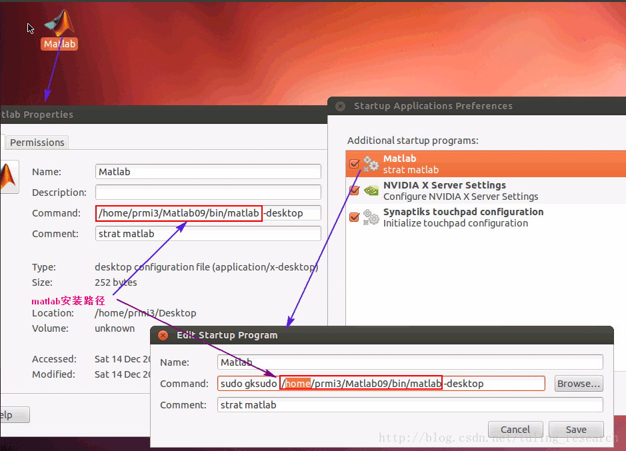Click the '252 bytes' size value
Image resolution: width=626 pixels, height=451 pixels.
116,282
